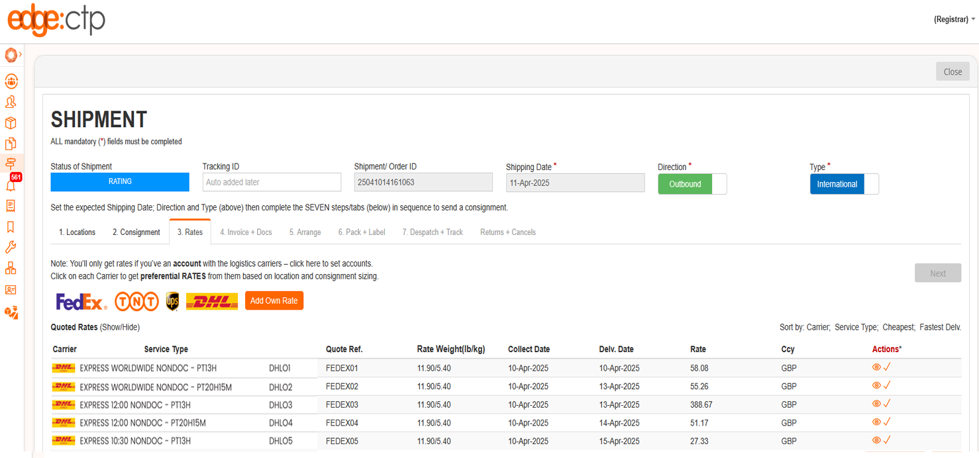Toggle Quoted Rates with (Show/Hide)
Viewport: 979px width, 458px height.
coord(120,327)
